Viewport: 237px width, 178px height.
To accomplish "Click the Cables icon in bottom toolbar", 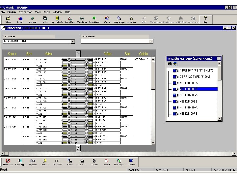I will pyautogui.click(x=131, y=162).
